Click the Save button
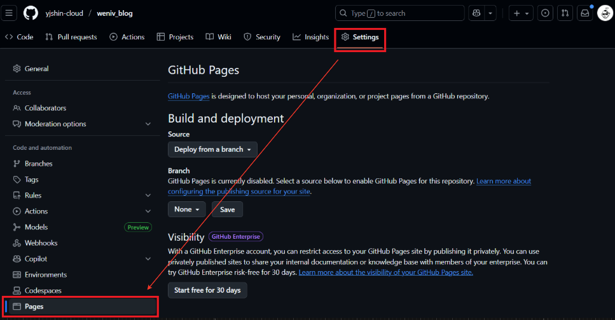Screen dimensions: 615x320 point(228,209)
